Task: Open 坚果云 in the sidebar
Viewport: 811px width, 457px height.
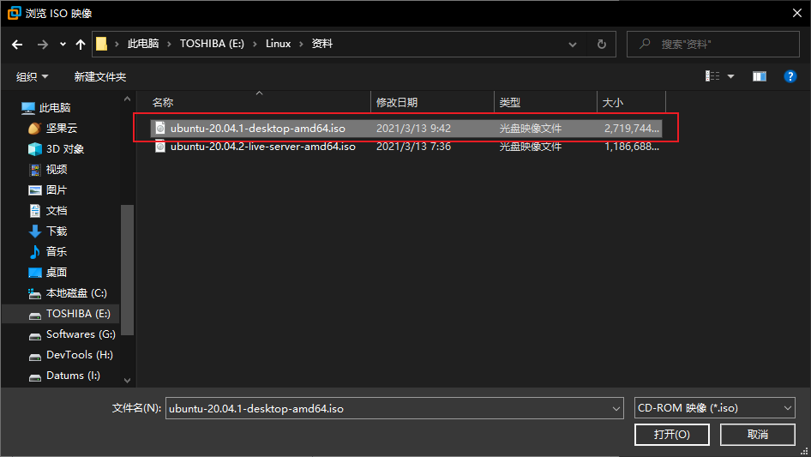Action: point(53,129)
